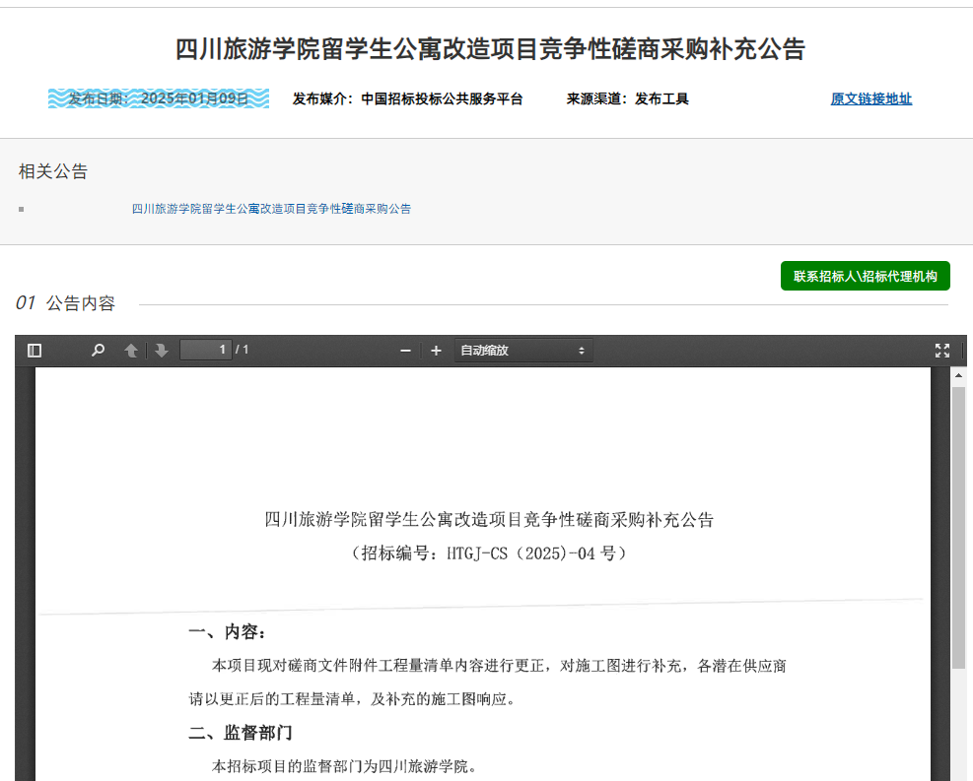Open related 竞争性磋商采购公告 link
The image size is (973, 781).
point(271,209)
